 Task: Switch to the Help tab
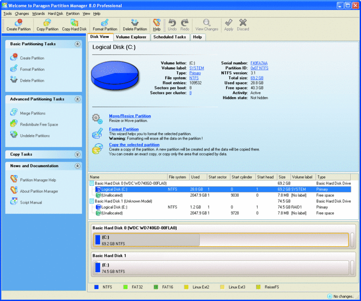click(197, 37)
